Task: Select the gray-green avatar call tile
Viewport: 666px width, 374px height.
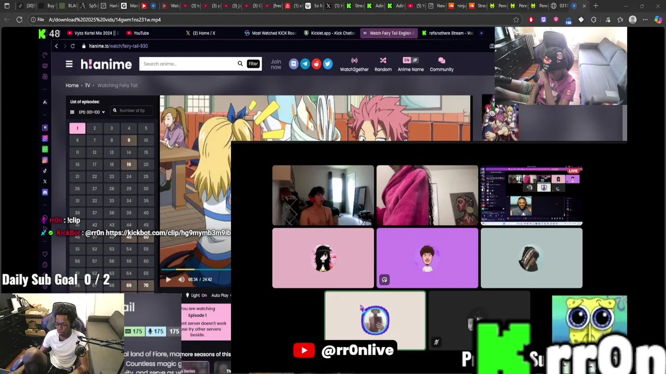Action: click(531, 258)
